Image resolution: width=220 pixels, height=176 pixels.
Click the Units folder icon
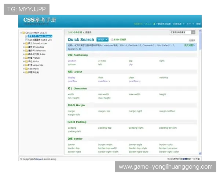pos(26,61)
